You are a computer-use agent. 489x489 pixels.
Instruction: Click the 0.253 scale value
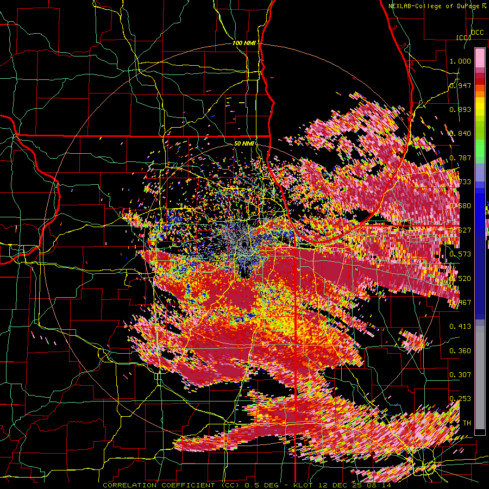(460, 399)
